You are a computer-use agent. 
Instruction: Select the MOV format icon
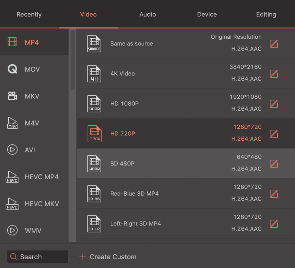(x=12, y=69)
